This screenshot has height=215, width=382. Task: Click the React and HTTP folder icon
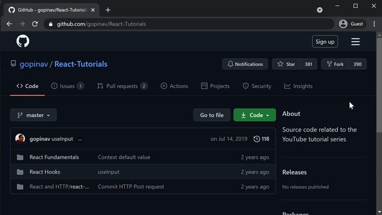click(x=20, y=187)
